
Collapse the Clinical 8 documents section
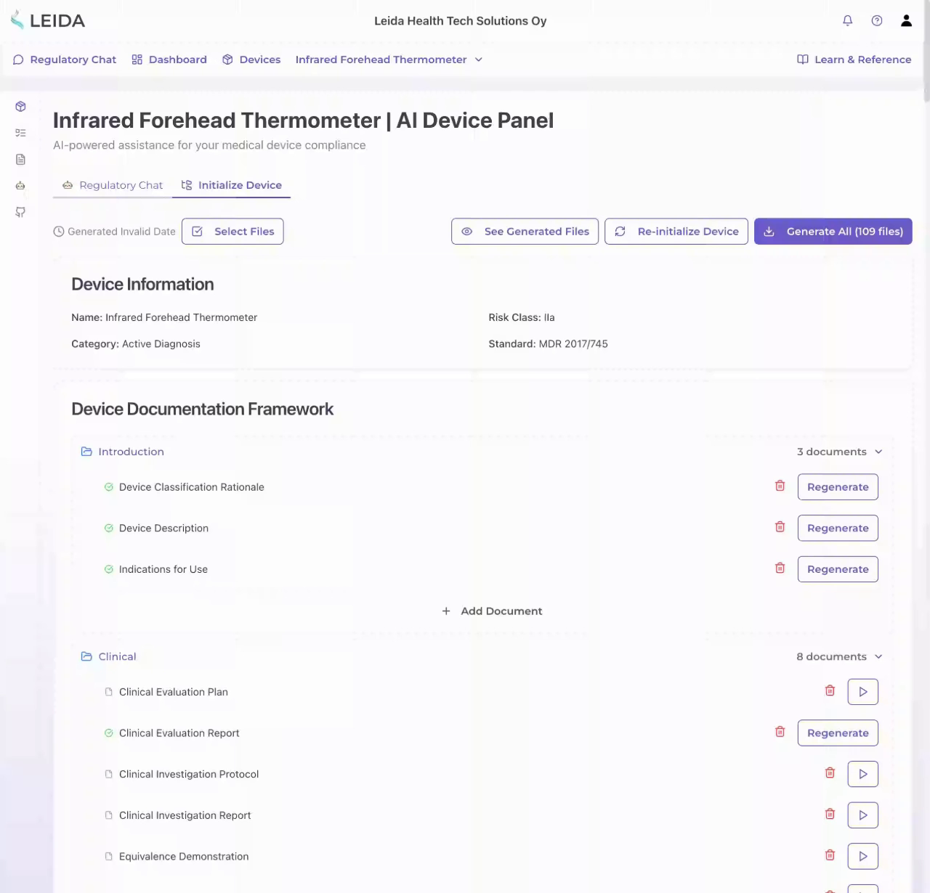pyautogui.click(x=878, y=656)
